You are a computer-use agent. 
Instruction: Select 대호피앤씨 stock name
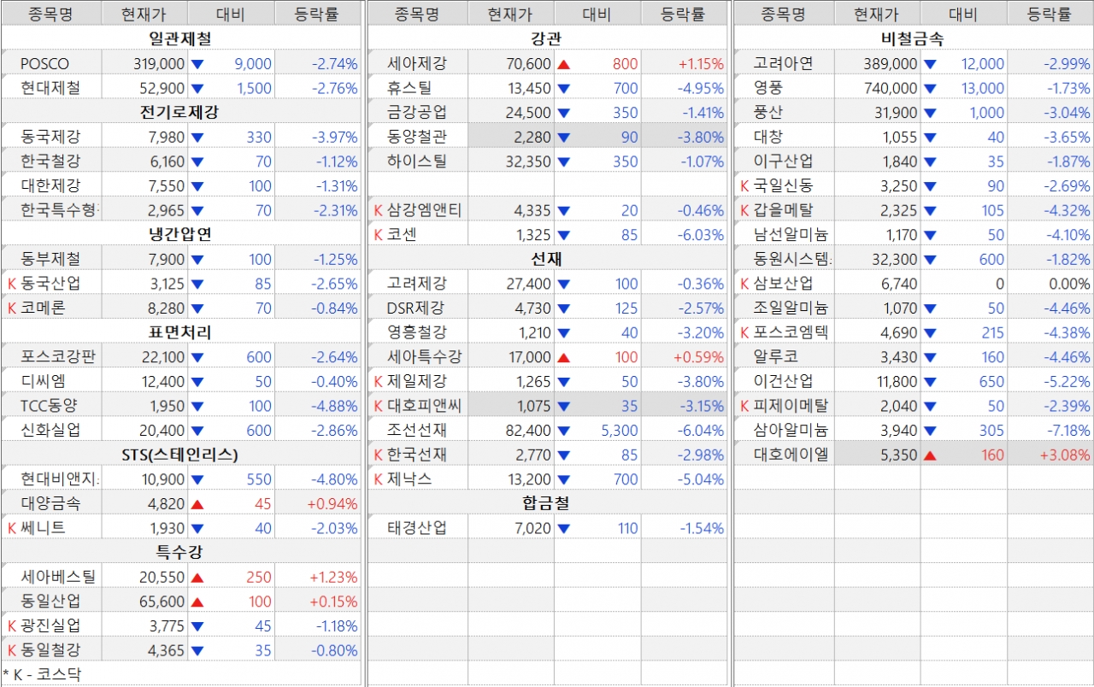coord(424,406)
